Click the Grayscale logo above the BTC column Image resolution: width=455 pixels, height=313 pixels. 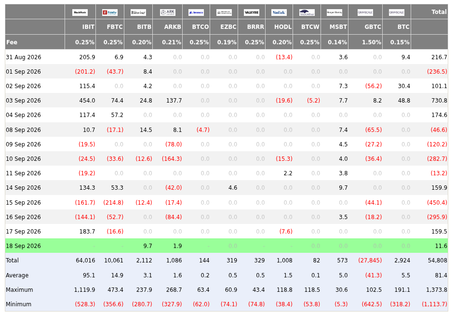(x=396, y=13)
